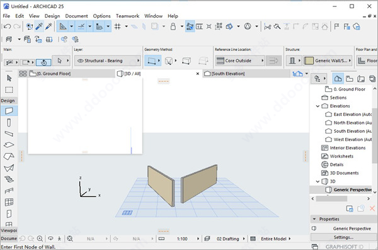This screenshot has height=250, width=378.
Task: Select the Arrow tool in toolbox
Action: click(x=9, y=78)
